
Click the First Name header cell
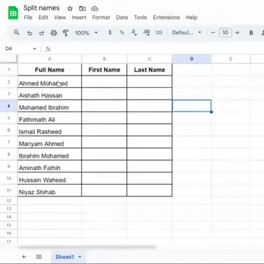tap(104, 70)
